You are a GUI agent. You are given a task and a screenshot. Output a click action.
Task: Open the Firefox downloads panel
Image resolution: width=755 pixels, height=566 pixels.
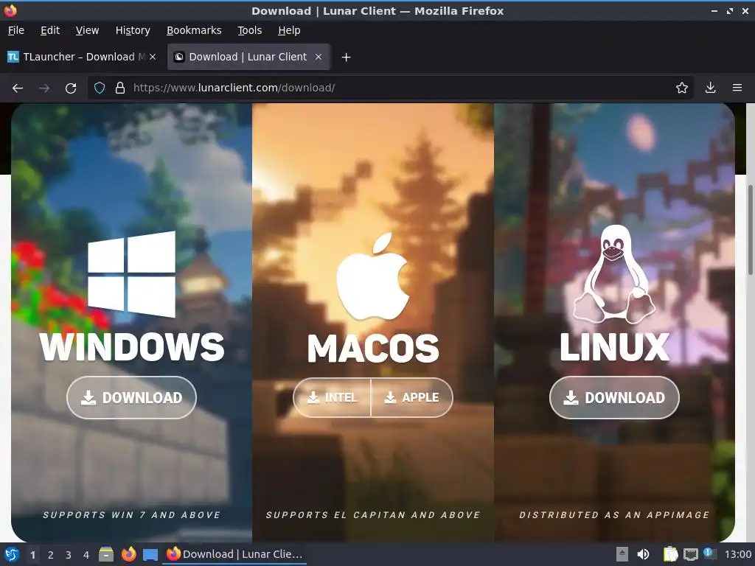(710, 88)
